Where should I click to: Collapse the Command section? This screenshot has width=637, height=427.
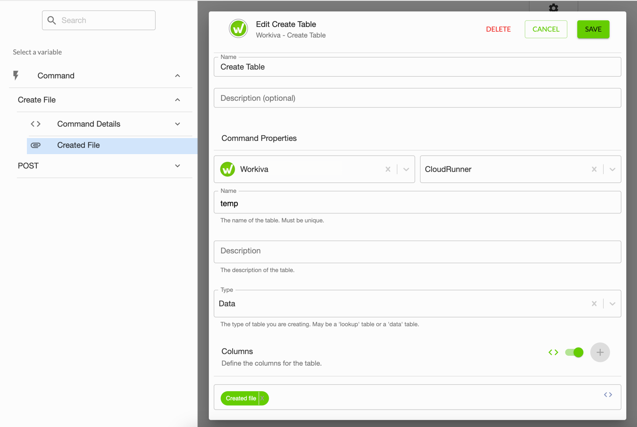pos(177,76)
